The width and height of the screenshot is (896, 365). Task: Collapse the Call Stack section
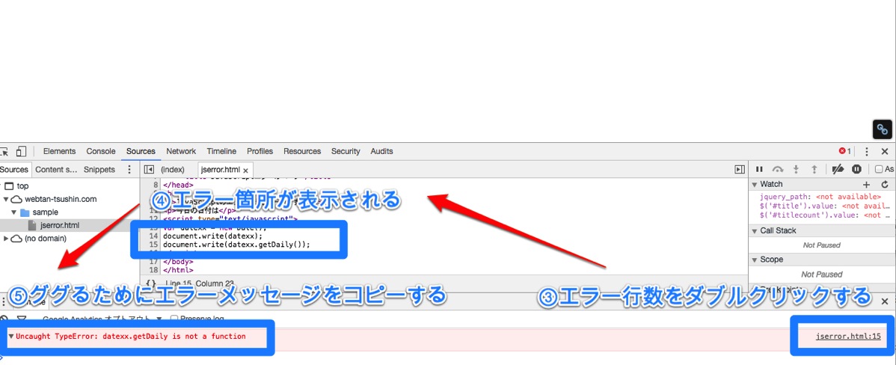[755, 231]
